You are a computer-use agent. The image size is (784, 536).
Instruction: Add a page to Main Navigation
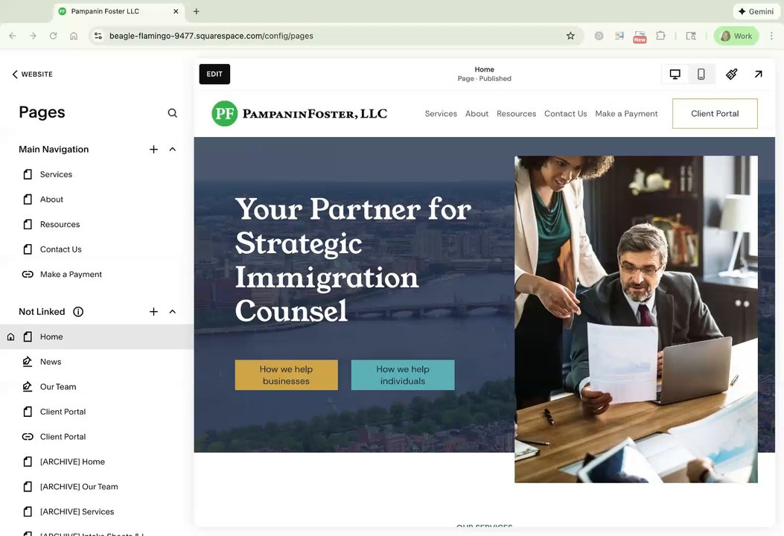pos(153,150)
